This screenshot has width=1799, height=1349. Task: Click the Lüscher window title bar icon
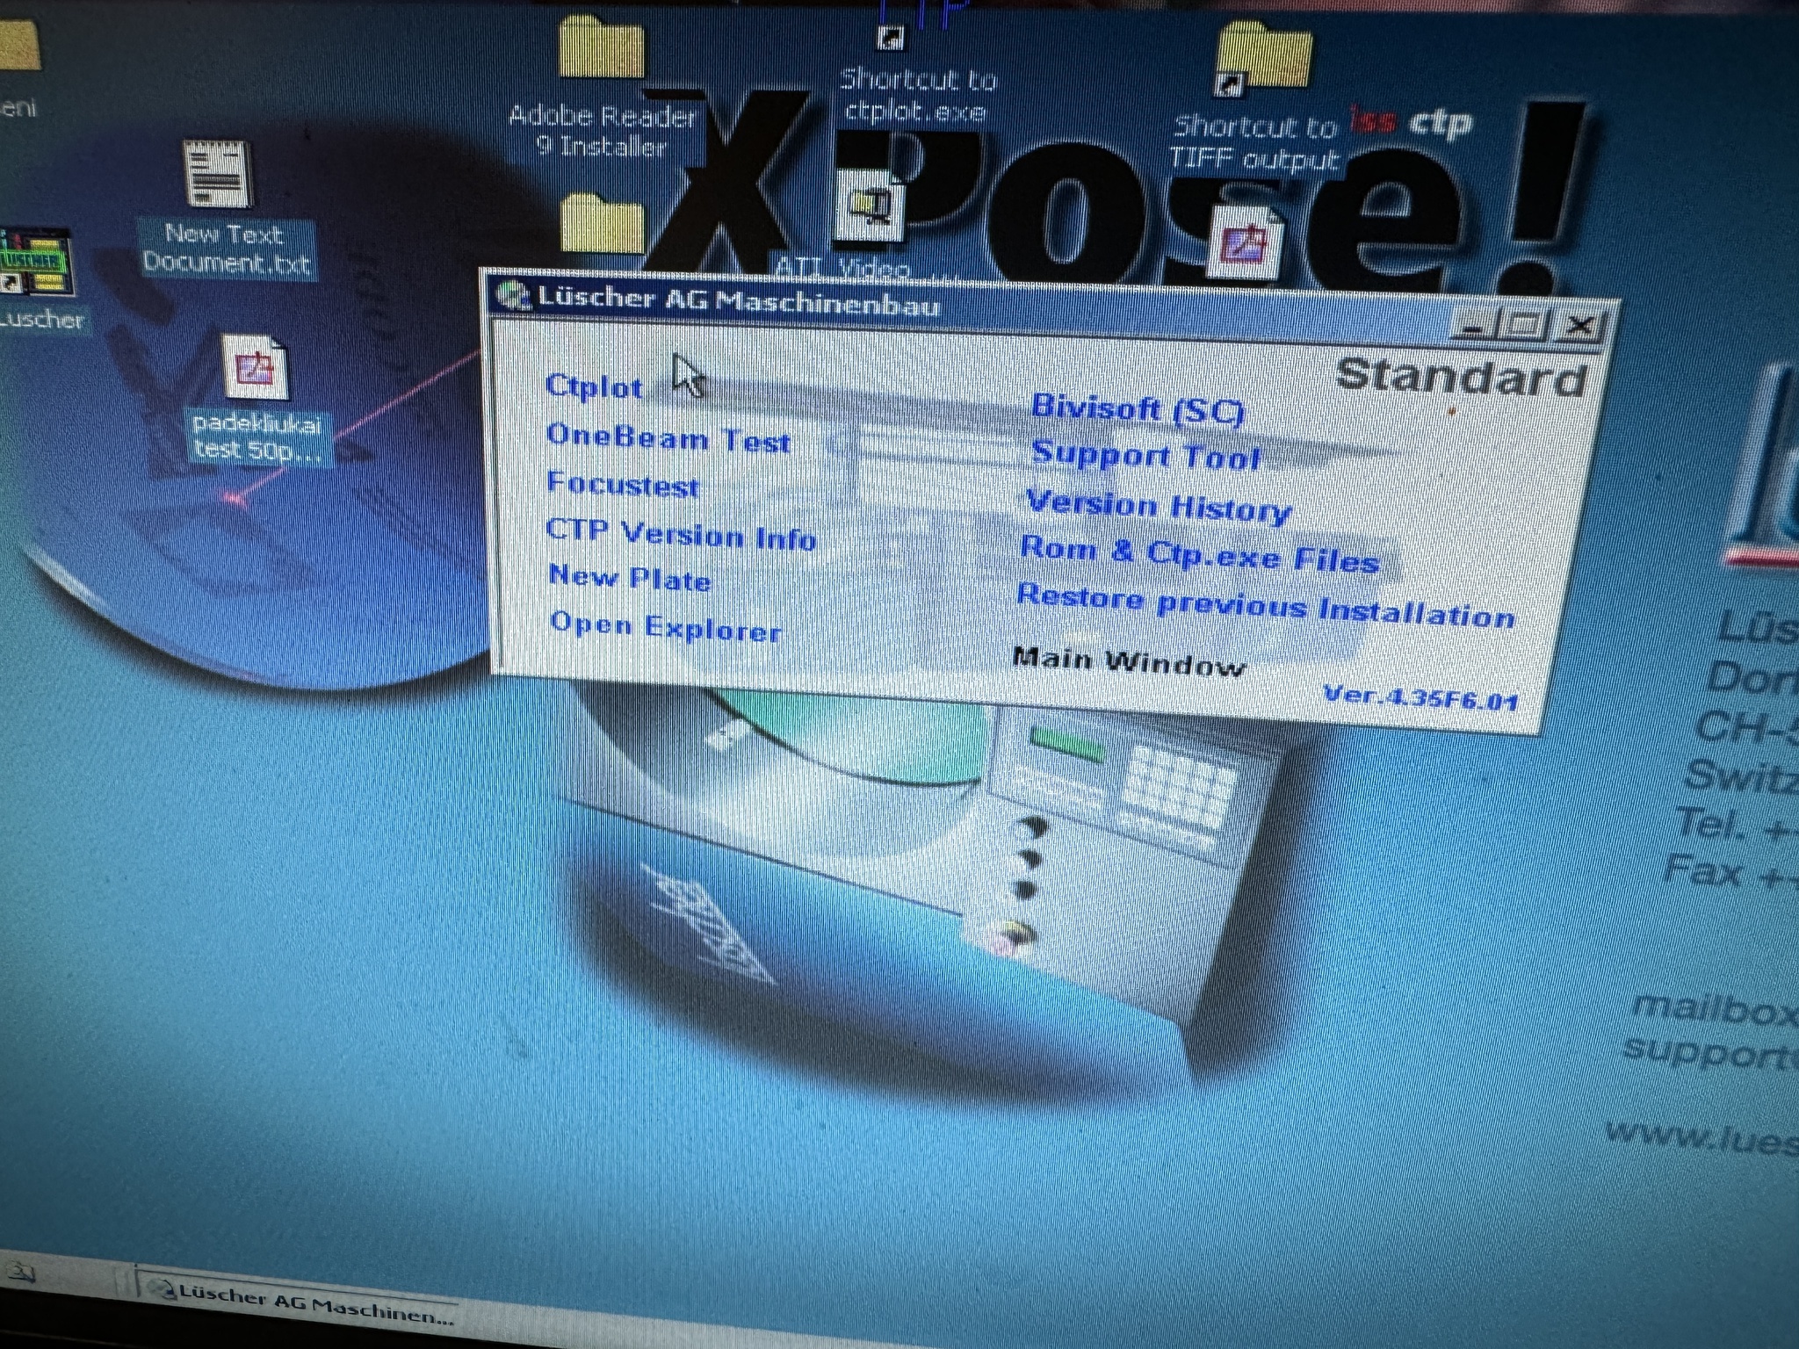pyautogui.click(x=511, y=295)
